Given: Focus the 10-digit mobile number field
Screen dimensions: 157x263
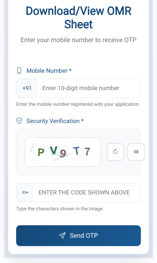Looking at the screenshot, I should click(x=89, y=88).
